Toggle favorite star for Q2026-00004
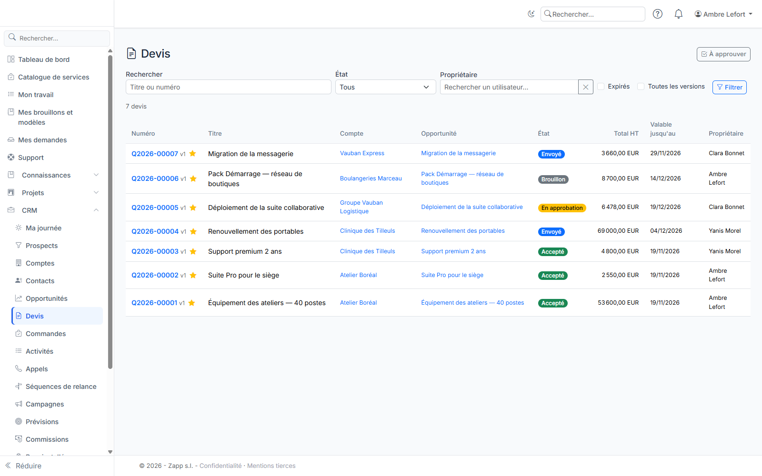The width and height of the screenshot is (762, 476). (193, 231)
